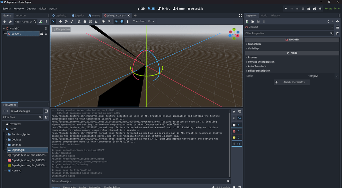Activate the Select mode arrow tool
The width and height of the screenshot is (342, 188).
53,21
